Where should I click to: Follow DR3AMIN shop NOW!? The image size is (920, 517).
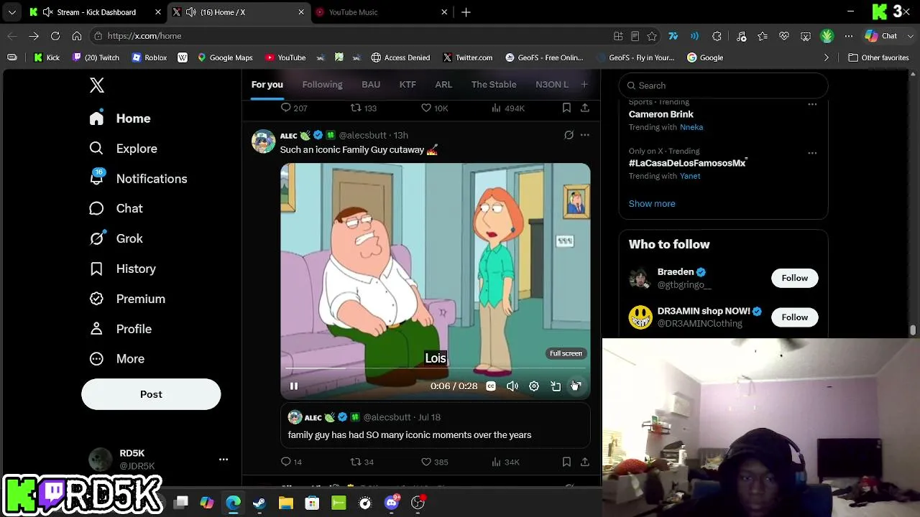tap(795, 317)
